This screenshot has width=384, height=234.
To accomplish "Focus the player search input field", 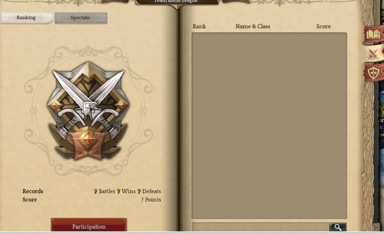I will 261,227.
